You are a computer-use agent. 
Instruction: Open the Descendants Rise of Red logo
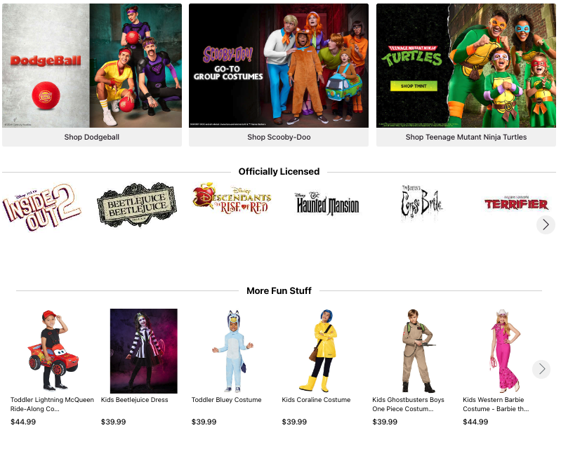(232, 199)
